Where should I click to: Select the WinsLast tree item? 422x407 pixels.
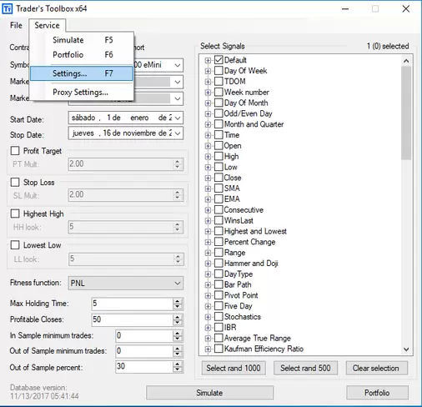(x=239, y=221)
